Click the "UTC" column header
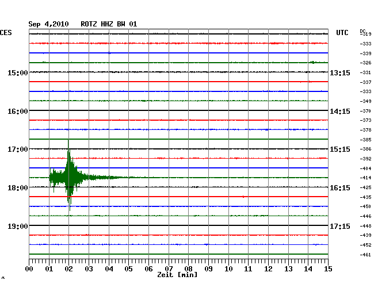 click(x=342, y=33)
